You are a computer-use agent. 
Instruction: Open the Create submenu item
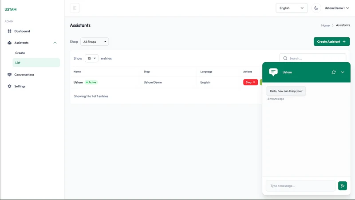coord(20,53)
